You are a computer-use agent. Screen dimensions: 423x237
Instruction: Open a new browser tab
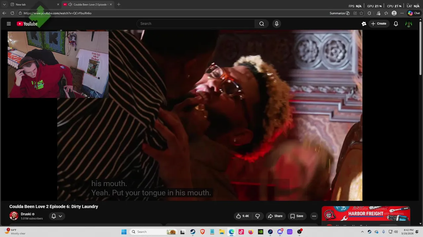tap(119, 4)
